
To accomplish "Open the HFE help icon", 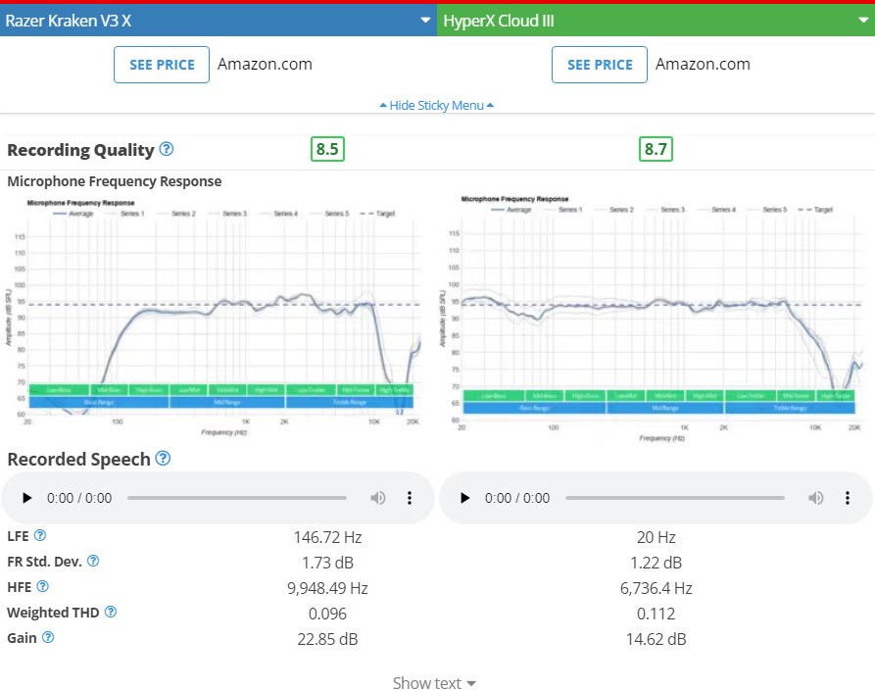I will 42,586.
